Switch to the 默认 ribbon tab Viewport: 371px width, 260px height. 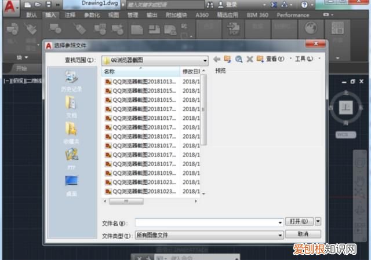click(x=31, y=15)
